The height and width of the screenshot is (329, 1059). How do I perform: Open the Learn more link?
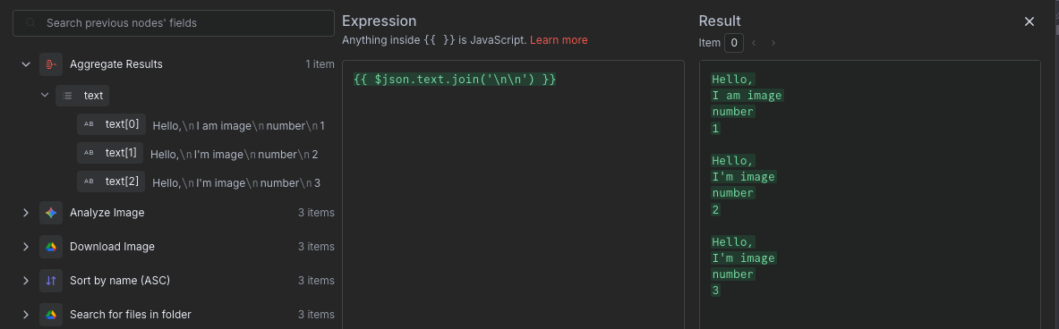pos(559,40)
